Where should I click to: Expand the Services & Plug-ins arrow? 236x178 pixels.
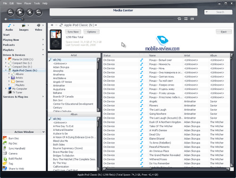click(x=43, y=97)
